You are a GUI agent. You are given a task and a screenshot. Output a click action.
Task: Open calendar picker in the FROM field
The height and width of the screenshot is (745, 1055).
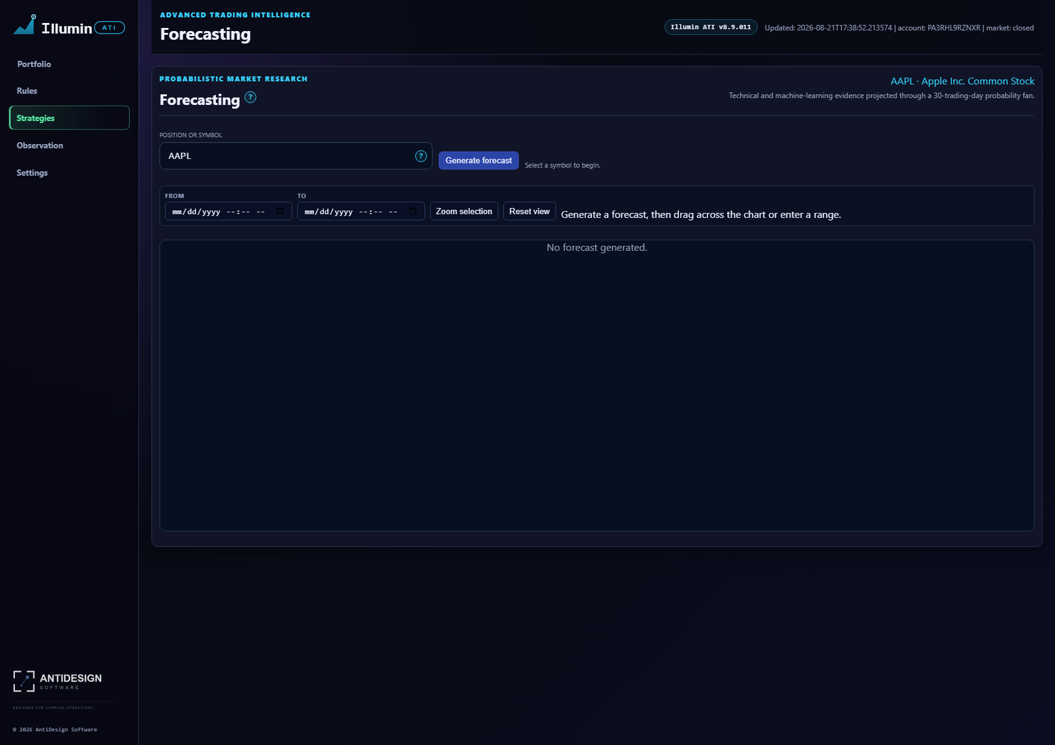tap(280, 211)
